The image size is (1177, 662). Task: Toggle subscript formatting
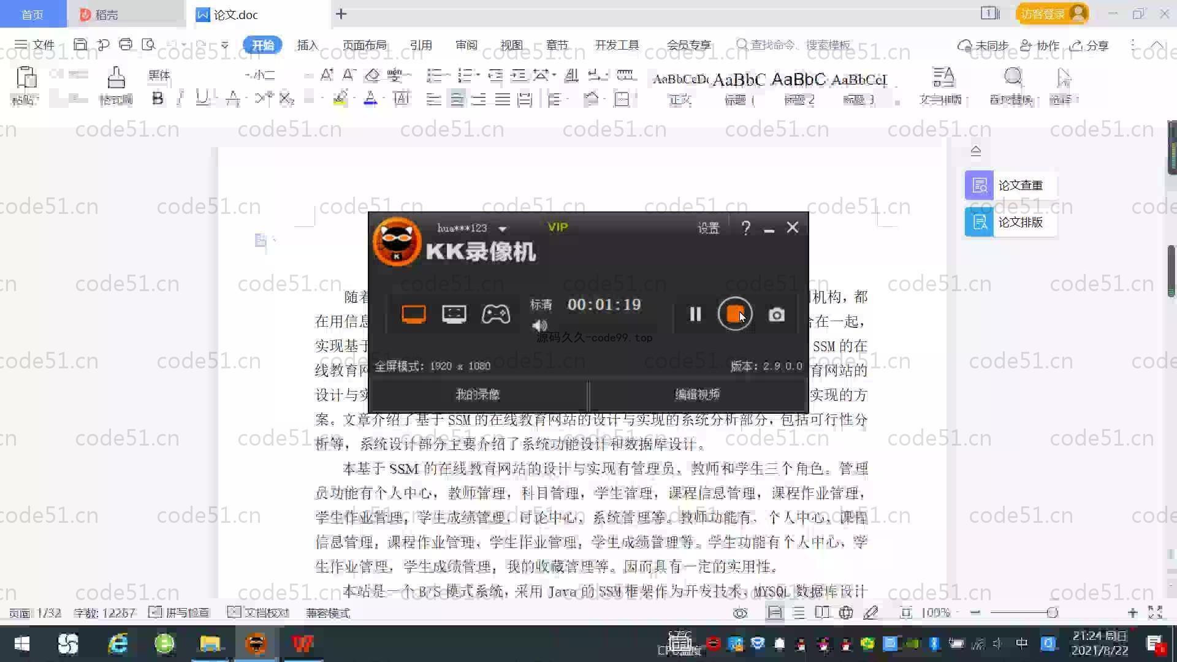tap(287, 99)
